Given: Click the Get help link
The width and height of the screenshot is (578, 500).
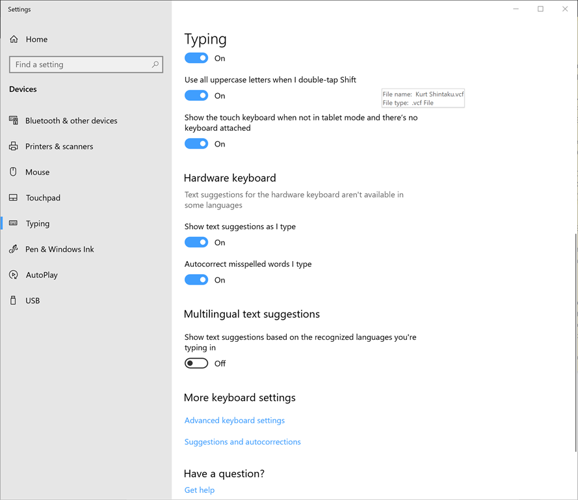Looking at the screenshot, I should point(200,490).
